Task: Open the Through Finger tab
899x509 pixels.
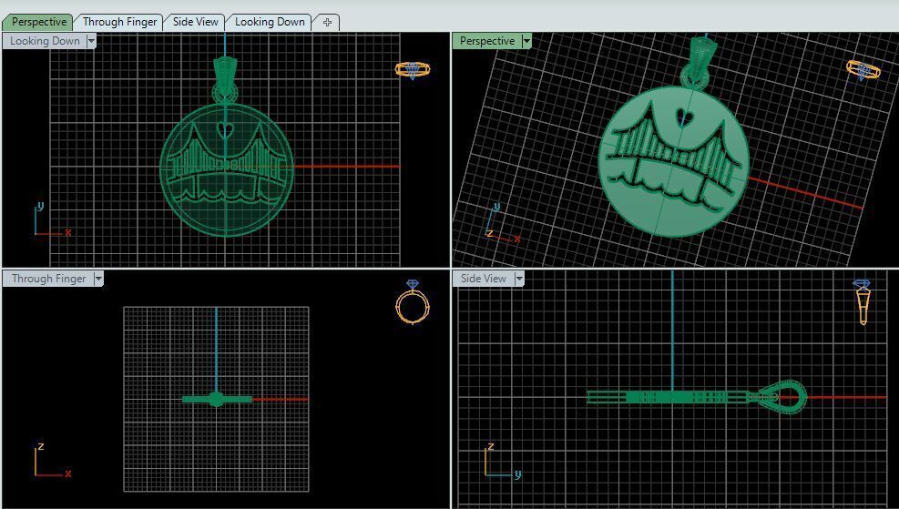Action: tap(119, 22)
